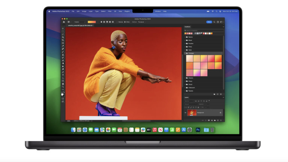This screenshot has width=288, height=162.
Task: Open the Filter menu
Action: pyautogui.click(x=109, y=11)
